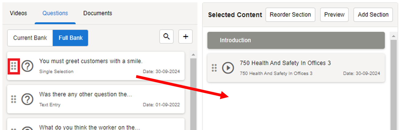Open the Videos tab
The width and height of the screenshot is (401, 130).
pos(18,13)
